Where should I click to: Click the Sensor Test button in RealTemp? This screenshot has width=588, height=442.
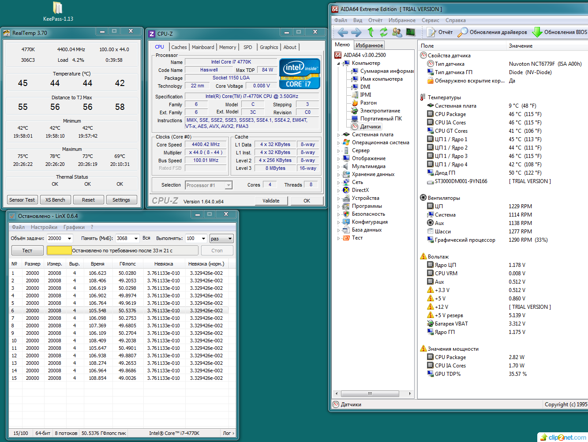(x=22, y=200)
